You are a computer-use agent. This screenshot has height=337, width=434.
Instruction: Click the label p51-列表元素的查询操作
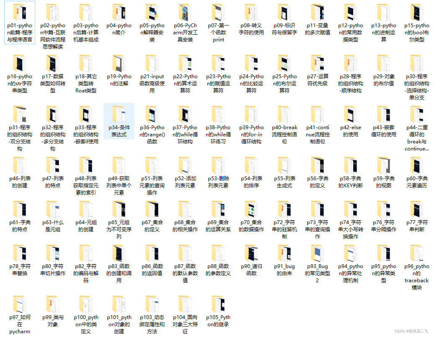(x=152, y=186)
